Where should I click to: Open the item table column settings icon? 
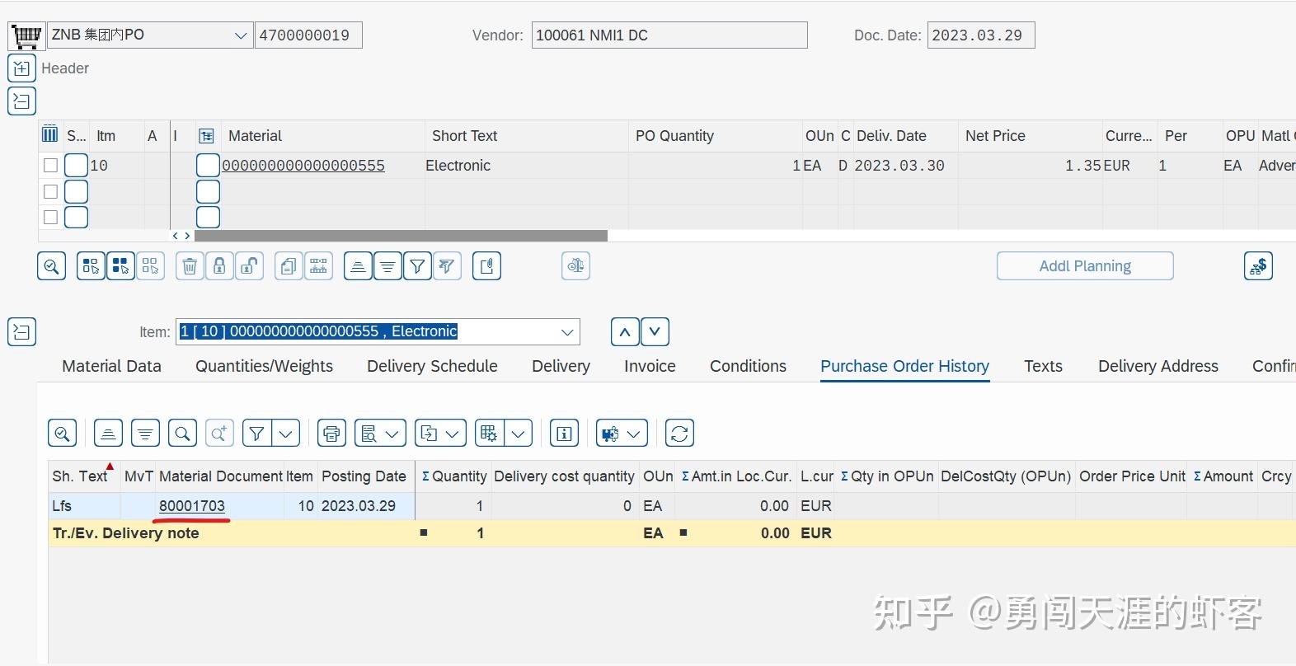pyautogui.click(x=50, y=135)
